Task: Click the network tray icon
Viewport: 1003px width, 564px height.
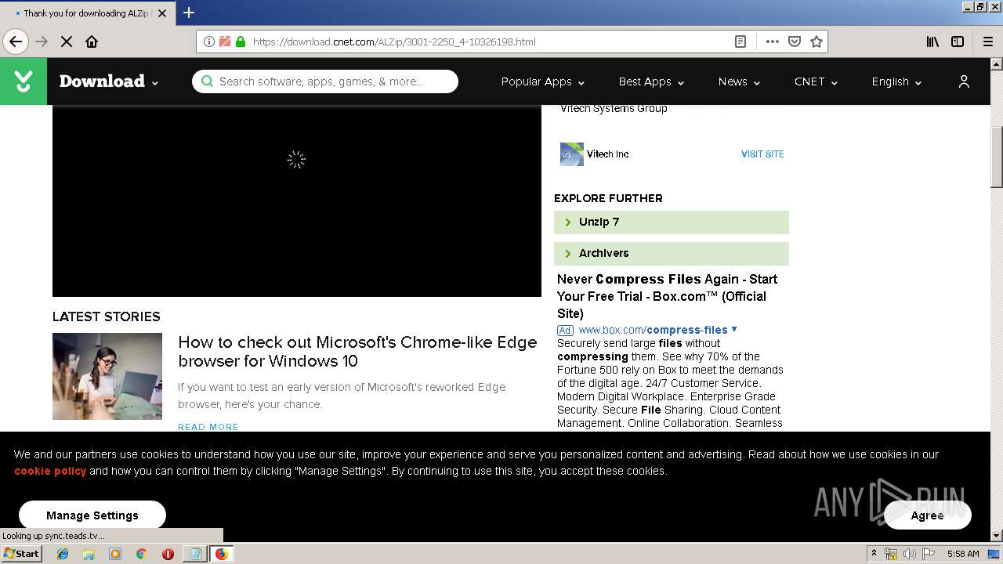Action: pyautogui.click(x=891, y=554)
